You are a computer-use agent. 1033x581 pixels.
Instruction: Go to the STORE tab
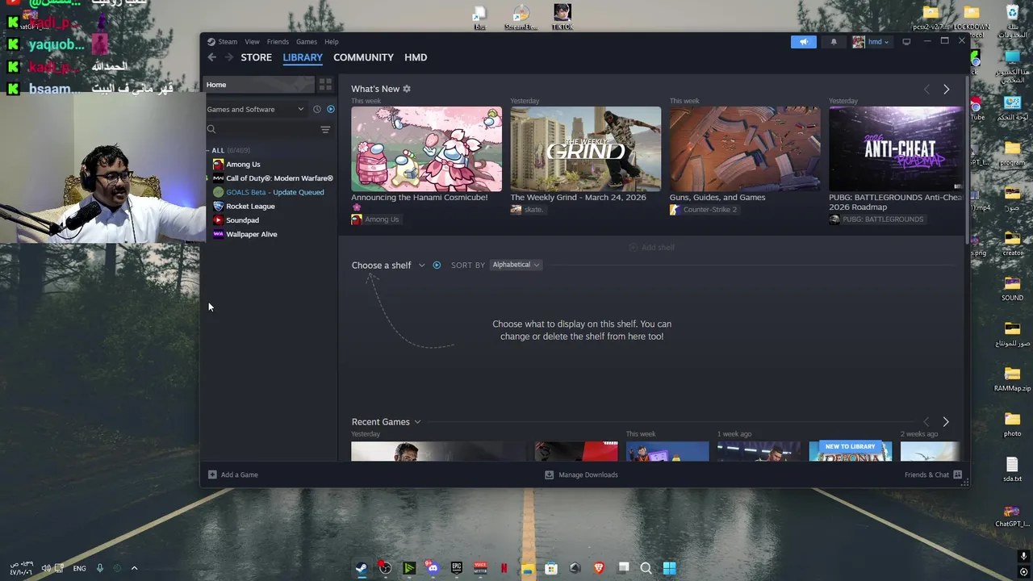[256, 57]
